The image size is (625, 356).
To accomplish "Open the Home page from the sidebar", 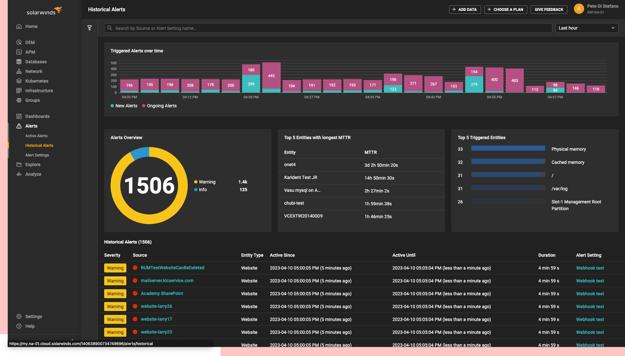I will point(31,26).
